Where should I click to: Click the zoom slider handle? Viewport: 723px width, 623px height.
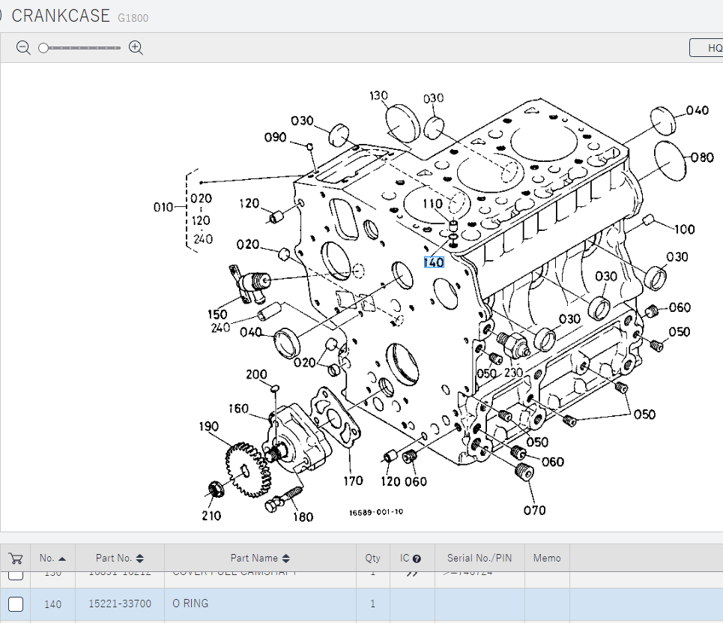click(x=43, y=48)
